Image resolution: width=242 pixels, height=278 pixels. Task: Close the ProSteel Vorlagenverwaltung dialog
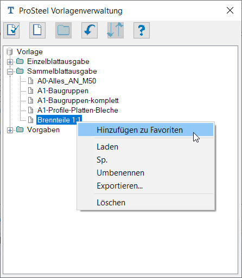pyautogui.click(x=230, y=10)
